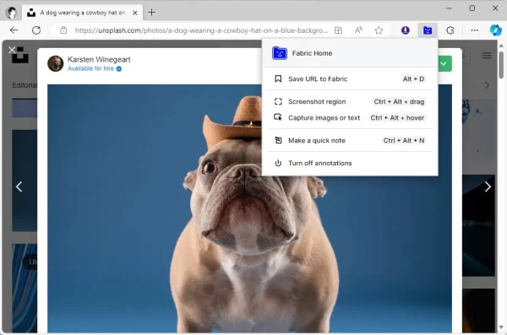Click the Ctrl + Alt + N label
The image size is (507, 335).
coord(404,140)
